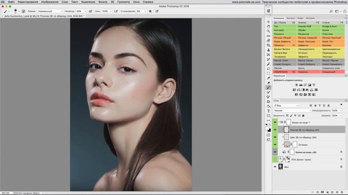This screenshot has height=195, width=348.
Task: Lock all with the padlock icon
Action: (x=303, y=115)
